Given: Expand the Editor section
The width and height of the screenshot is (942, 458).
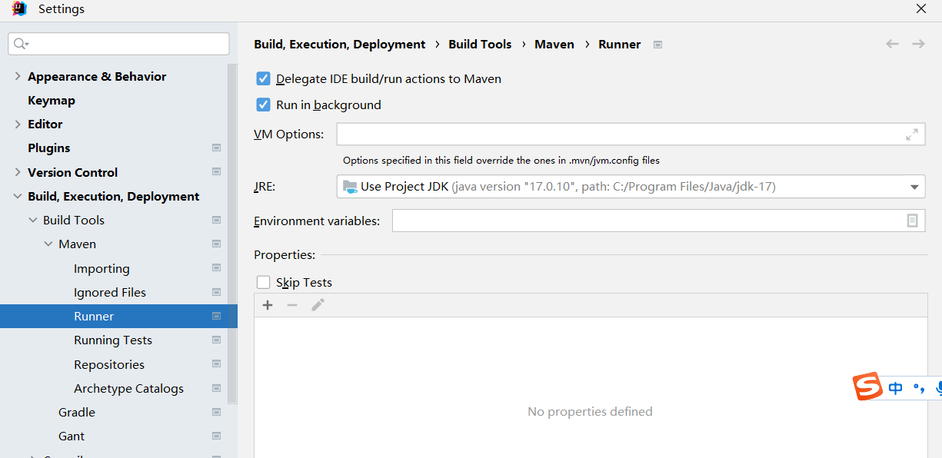Looking at the screenshot, I should [18, 124].
